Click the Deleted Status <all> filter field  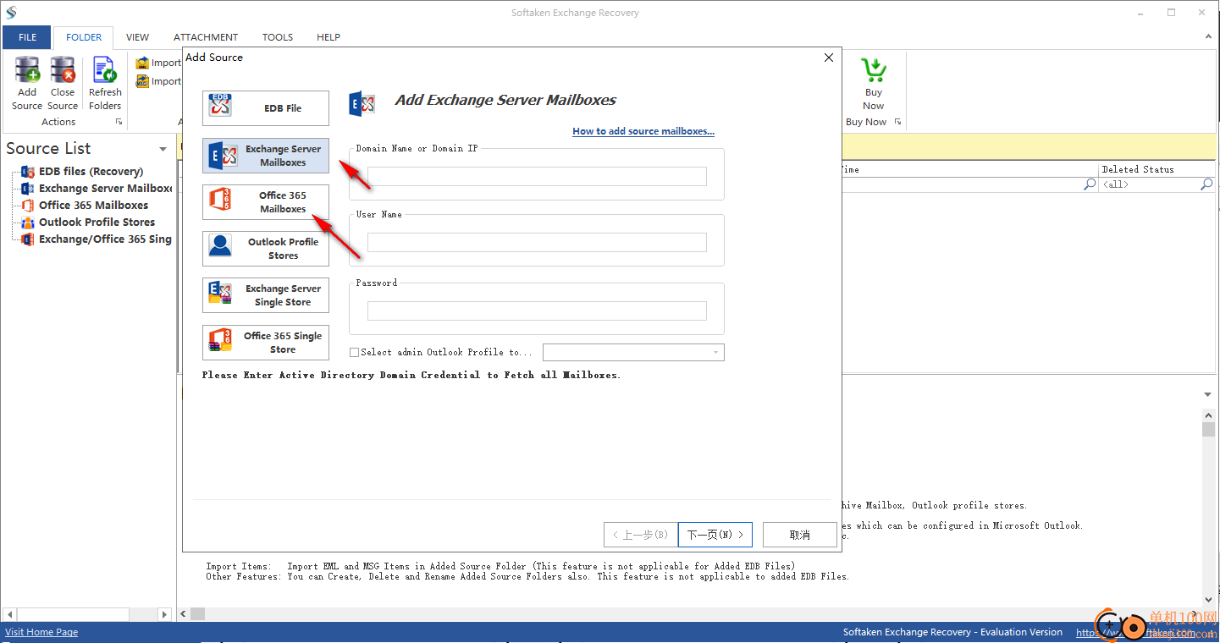click(1150, 184)
